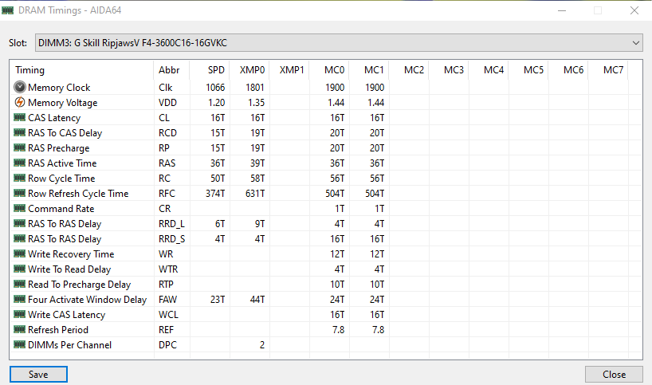Click the 1066 SPD memory clock value
The image size is (652, 385).
(215, 88)
